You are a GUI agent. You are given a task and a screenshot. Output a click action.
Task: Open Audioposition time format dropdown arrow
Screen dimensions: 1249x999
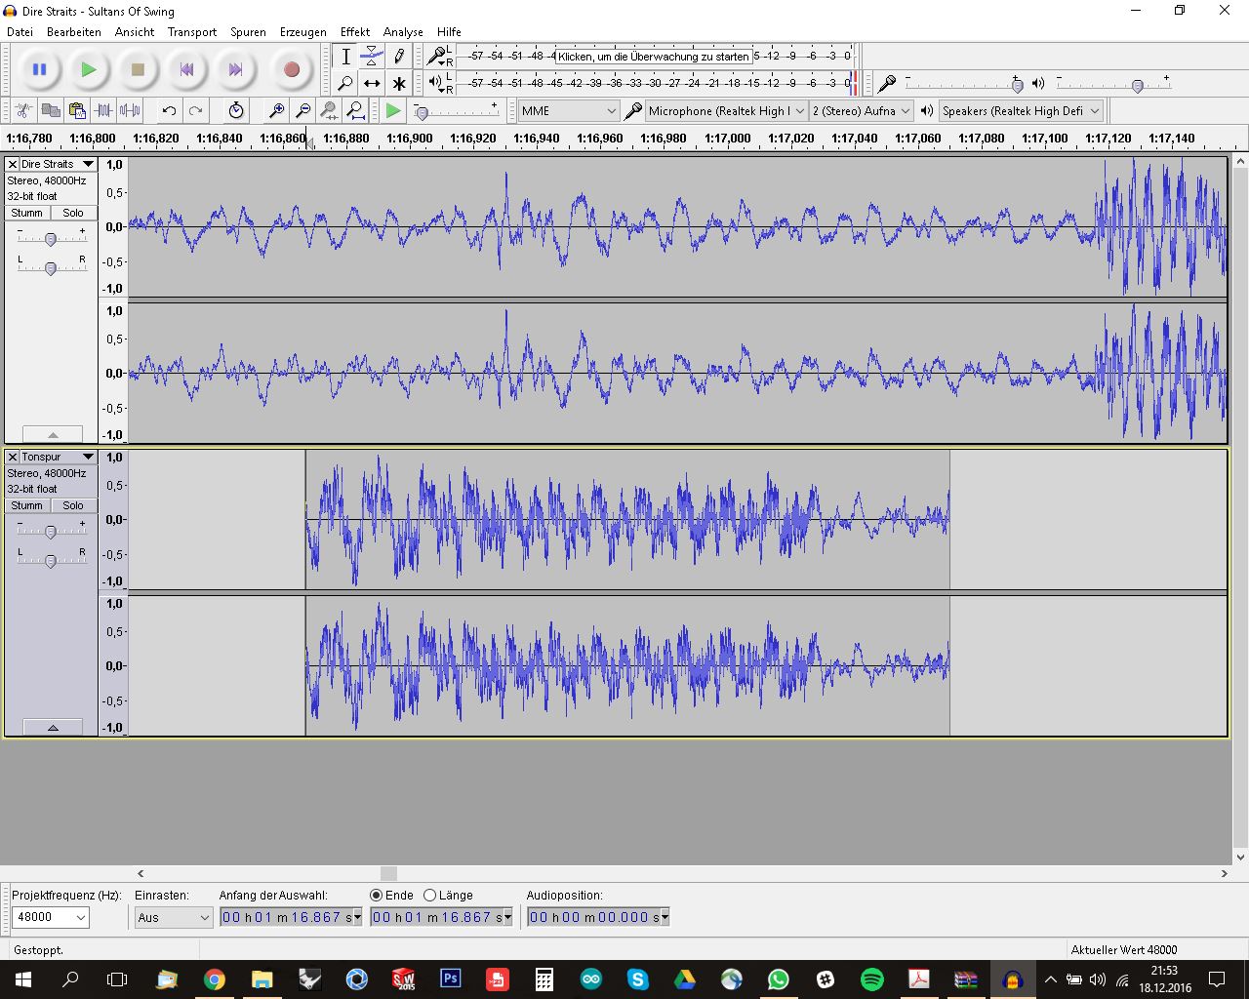[x=665, y=917]
